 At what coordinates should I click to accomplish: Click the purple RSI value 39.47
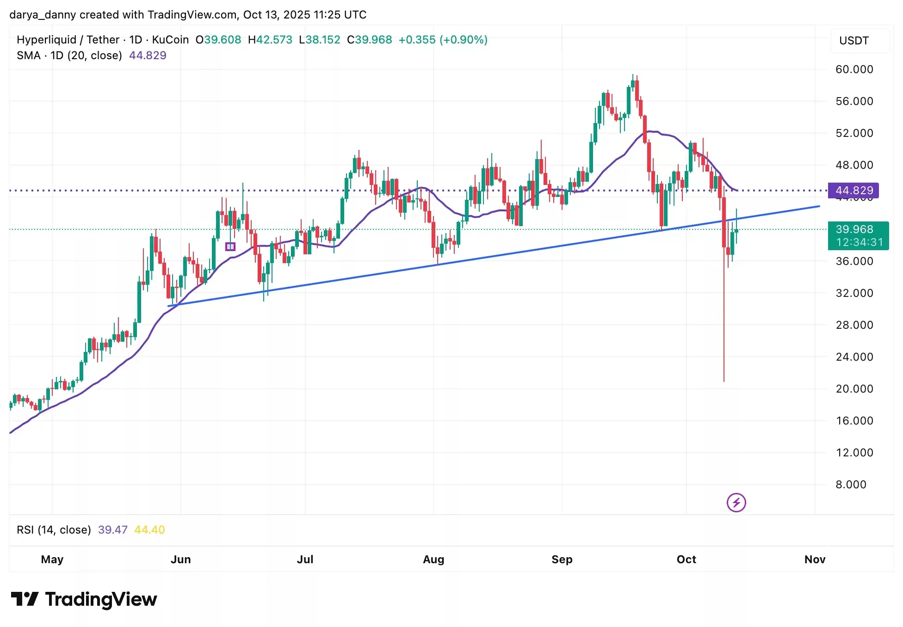point(112,530)
